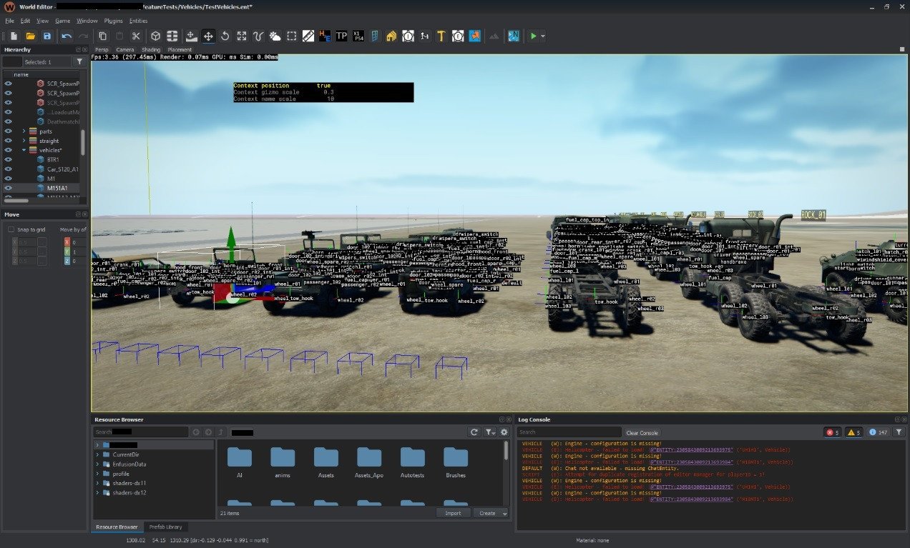Click the Open folder toolbar icon
The width and height of the screenshot is (910, 548).
(31, 36)
